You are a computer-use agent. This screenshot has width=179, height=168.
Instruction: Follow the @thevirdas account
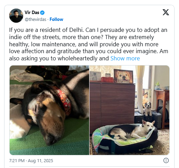[x=56, y=19]
